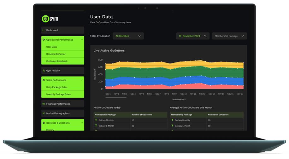Click the Live Active GoGetters heading
This screenshot has width=289, height=159.
[x=109, y=50]
